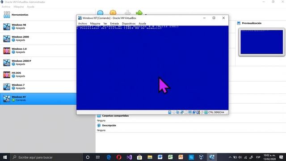Open the VirtualBox cube icon on the taskbar

(201, 157)
